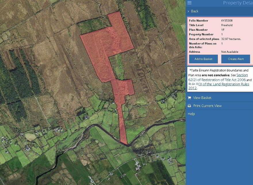Open Section 62(2) Registration of Title Act link
This screenshot has width=253, height=185.
pos(218,77)
